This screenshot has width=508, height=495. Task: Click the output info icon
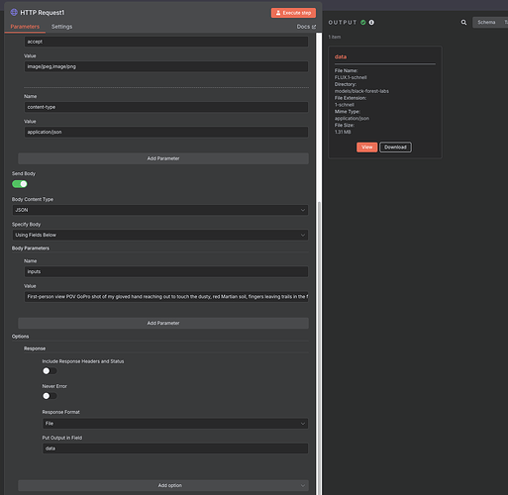[x=371, y=23]
